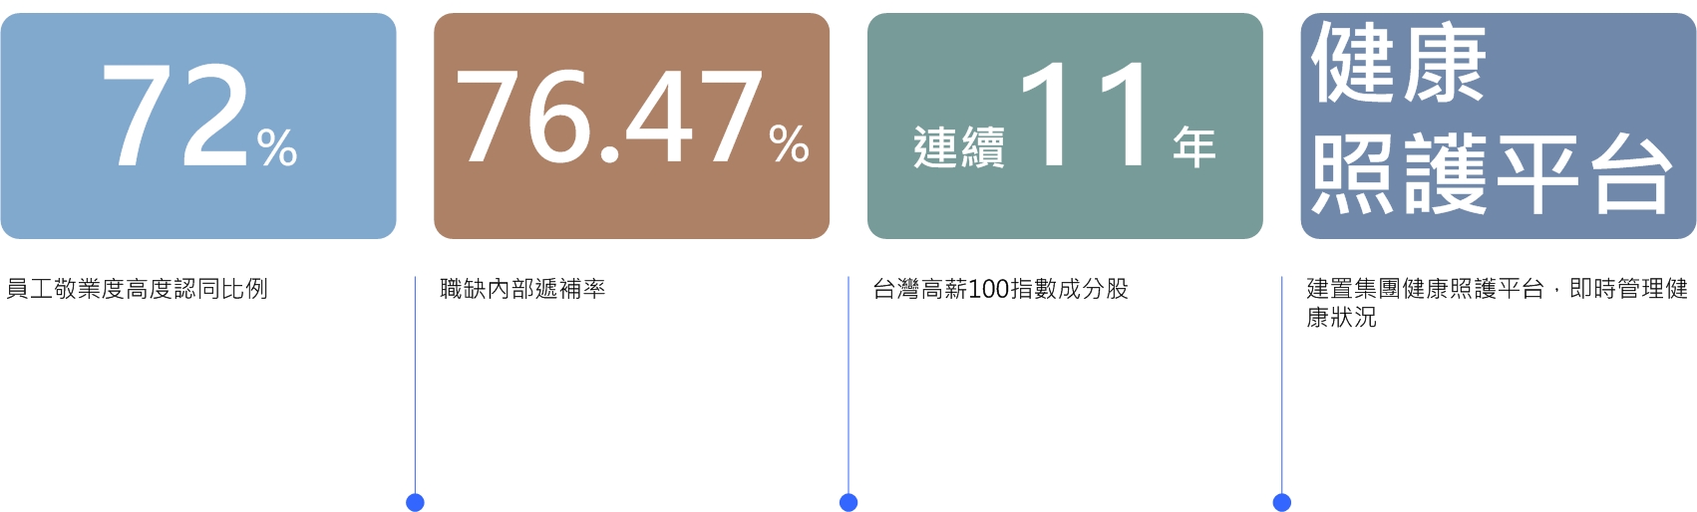Screen dimensions: 1697x512
Task: Click the 照護平台 text in slate card
Action: point(1492,174)
